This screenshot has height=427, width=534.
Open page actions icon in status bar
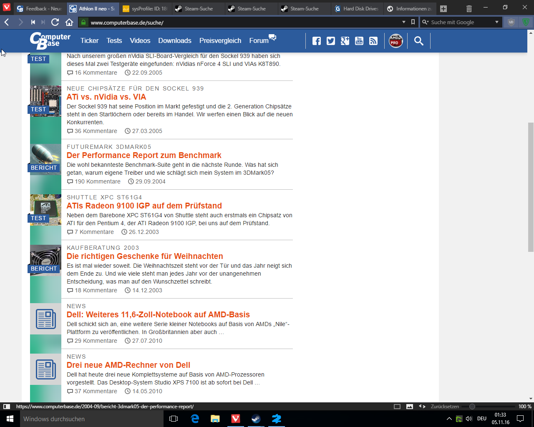click(x=422, y=406)
